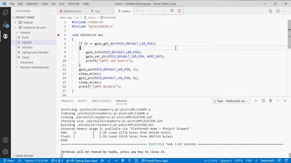291x163 pixels.
Task: Split the terminal panel
Action: (263, 101)
